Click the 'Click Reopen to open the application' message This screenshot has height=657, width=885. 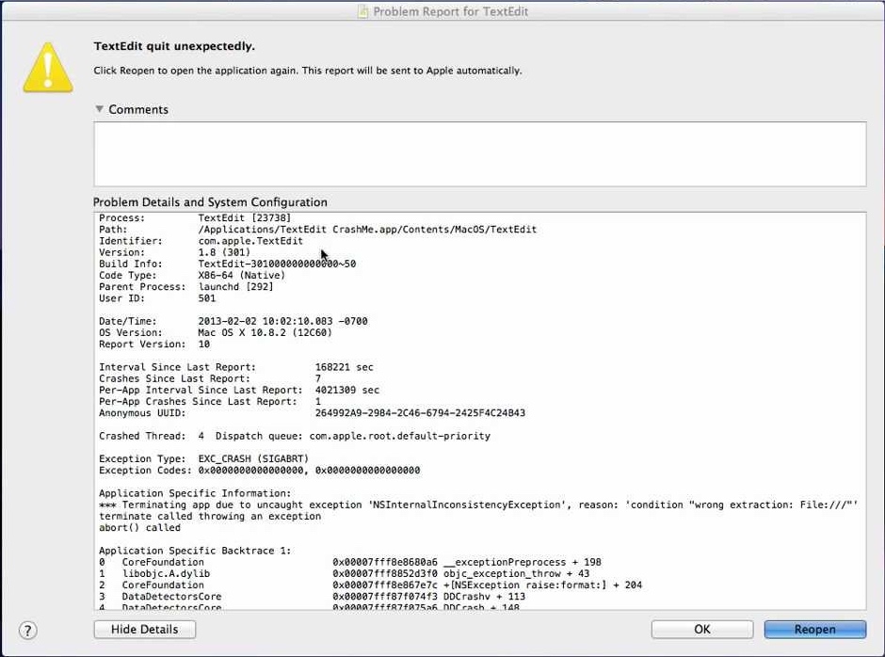pos(308,71)
